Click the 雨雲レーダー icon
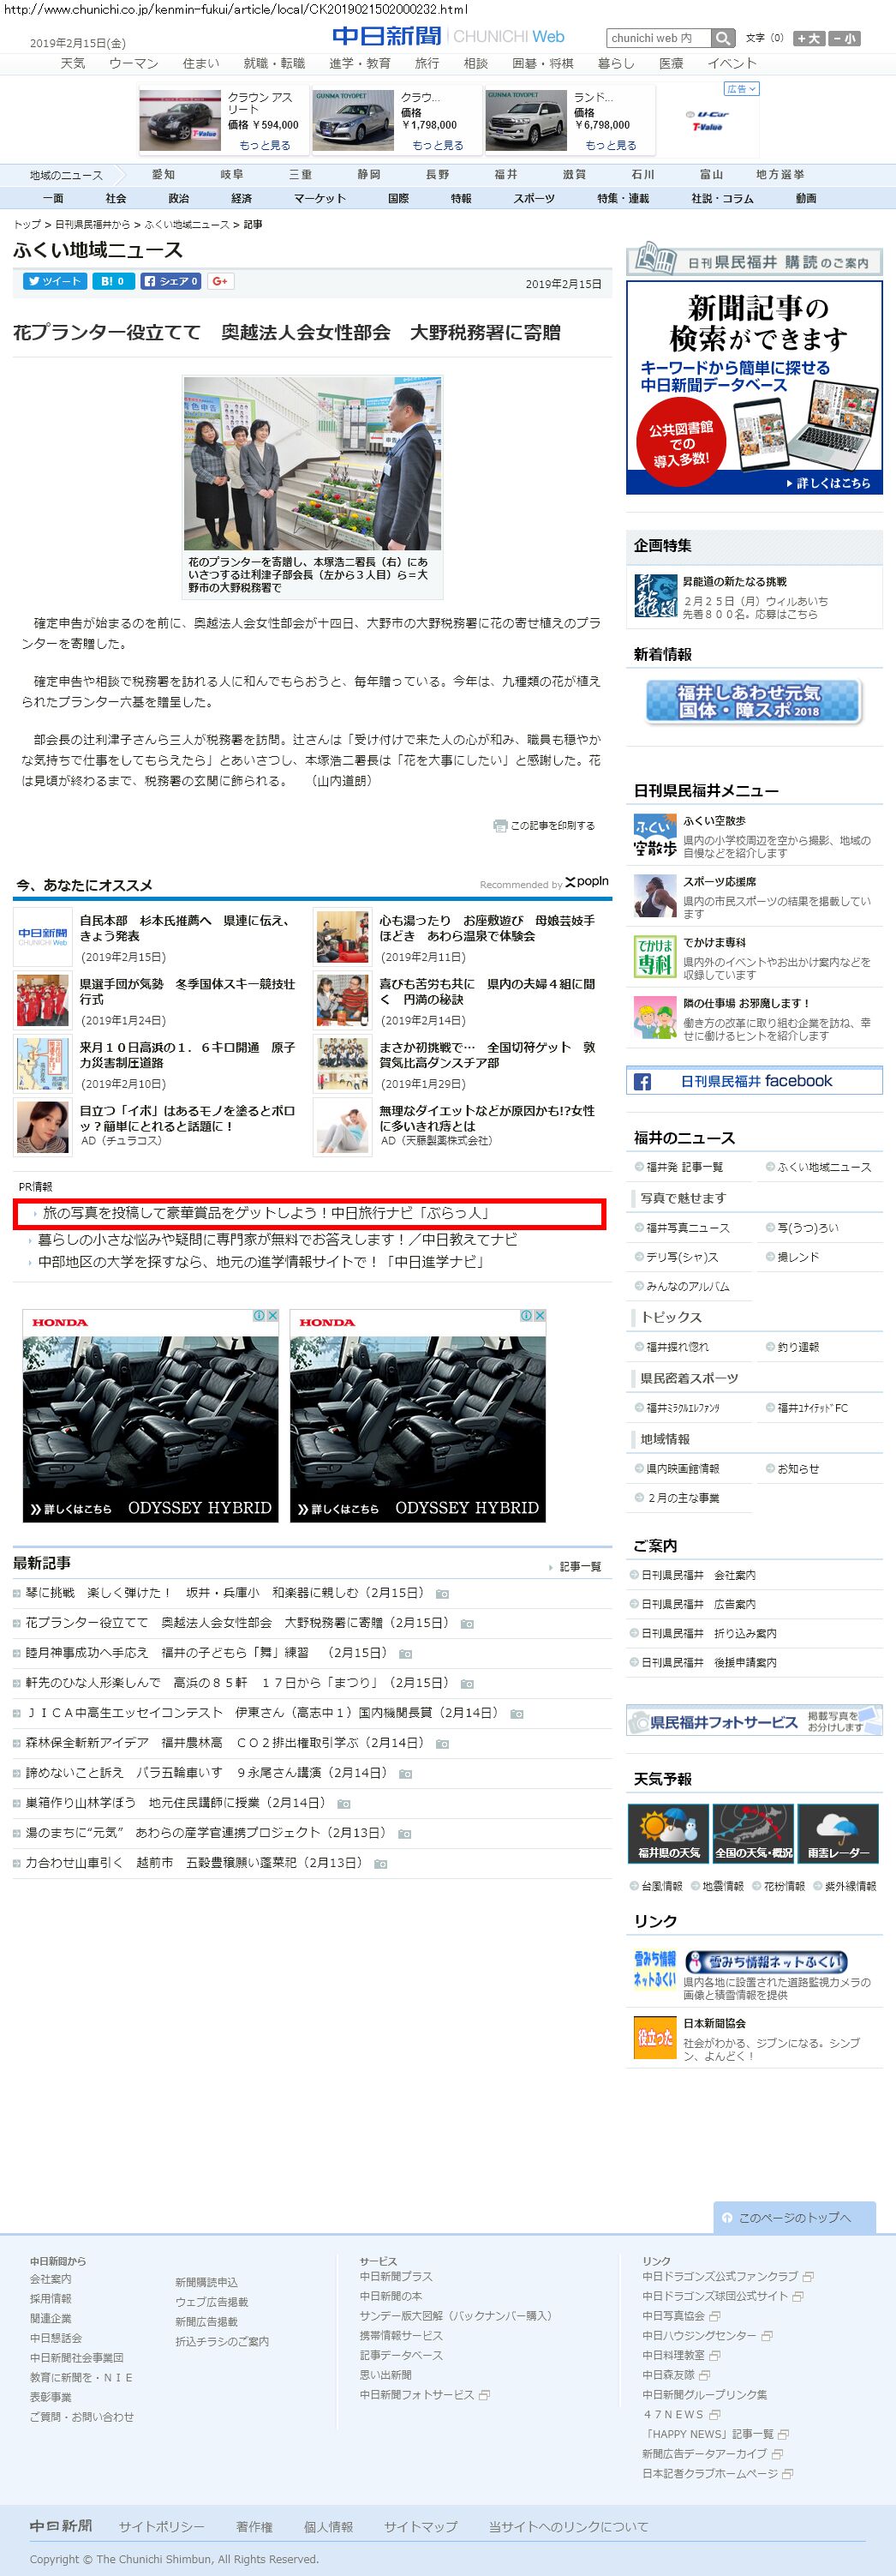The height and width of the screenshot is (2576, 896). 838,1833
